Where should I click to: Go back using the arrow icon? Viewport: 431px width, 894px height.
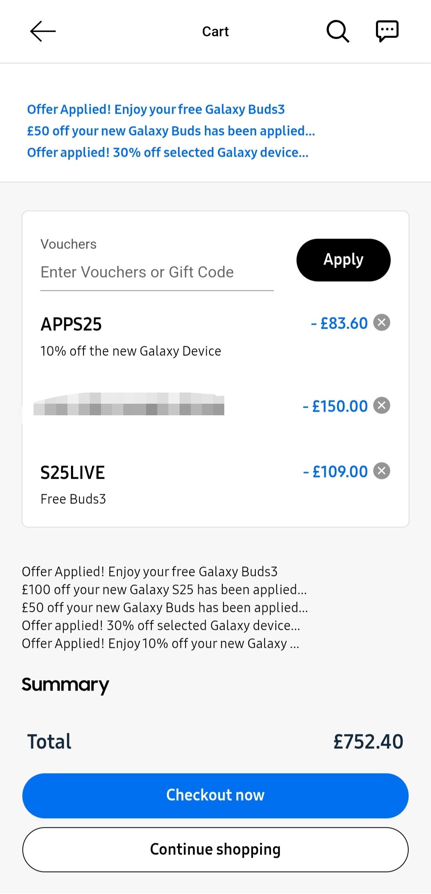(x=43, y=32)
